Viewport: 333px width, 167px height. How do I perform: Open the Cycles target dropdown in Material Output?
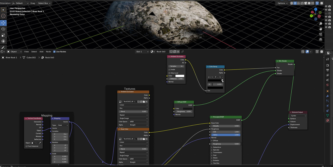click(298, 116)
